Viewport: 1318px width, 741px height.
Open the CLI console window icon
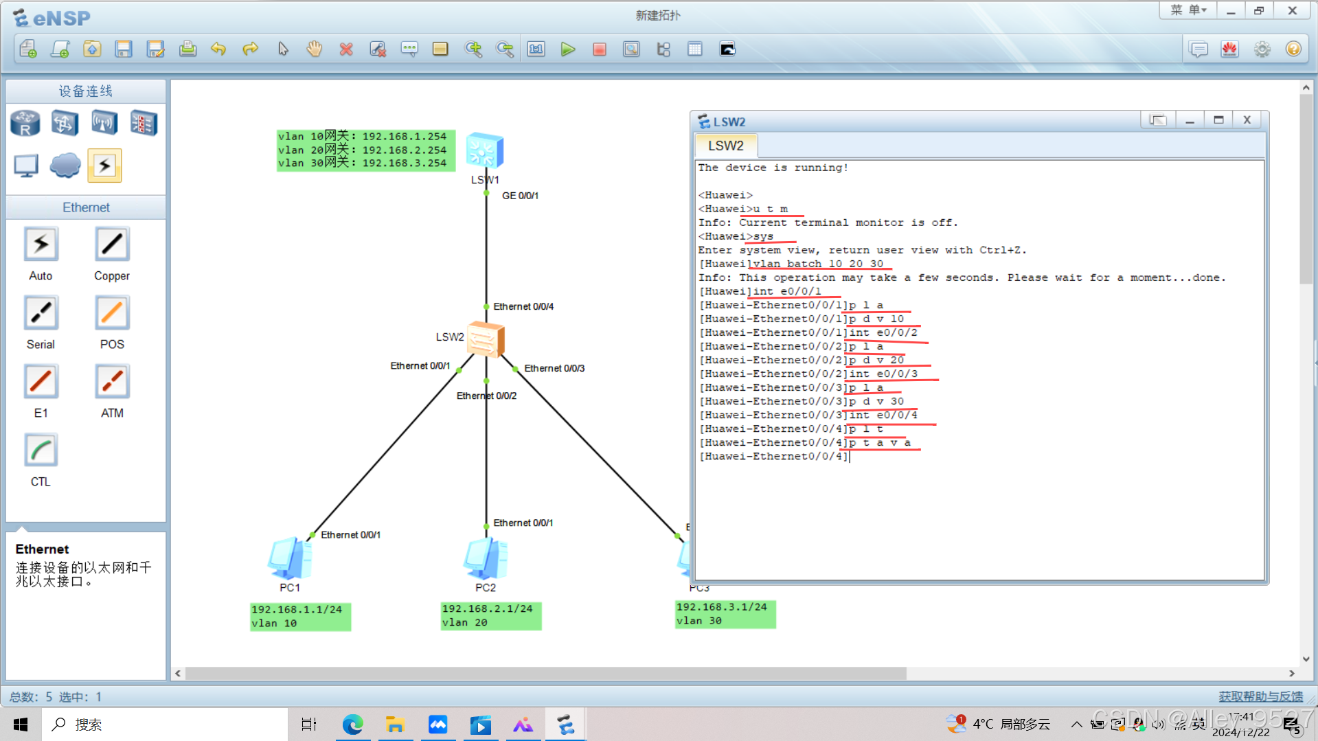(x=727, y=49)
